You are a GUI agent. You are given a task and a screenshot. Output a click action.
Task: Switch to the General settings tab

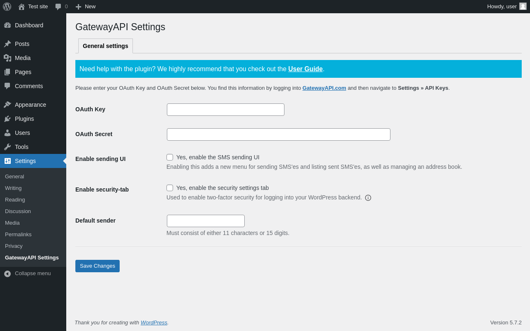pyautogui.click(x=106, y=46)
